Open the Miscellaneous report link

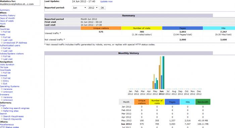coord(7,125)
